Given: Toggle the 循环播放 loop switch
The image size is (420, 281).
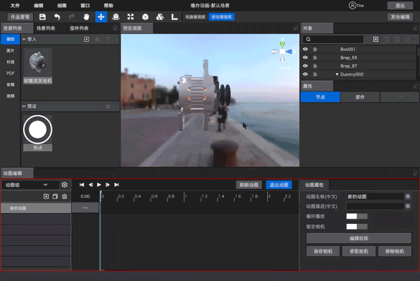Looking at the screenshot, I should click(356, 216).
